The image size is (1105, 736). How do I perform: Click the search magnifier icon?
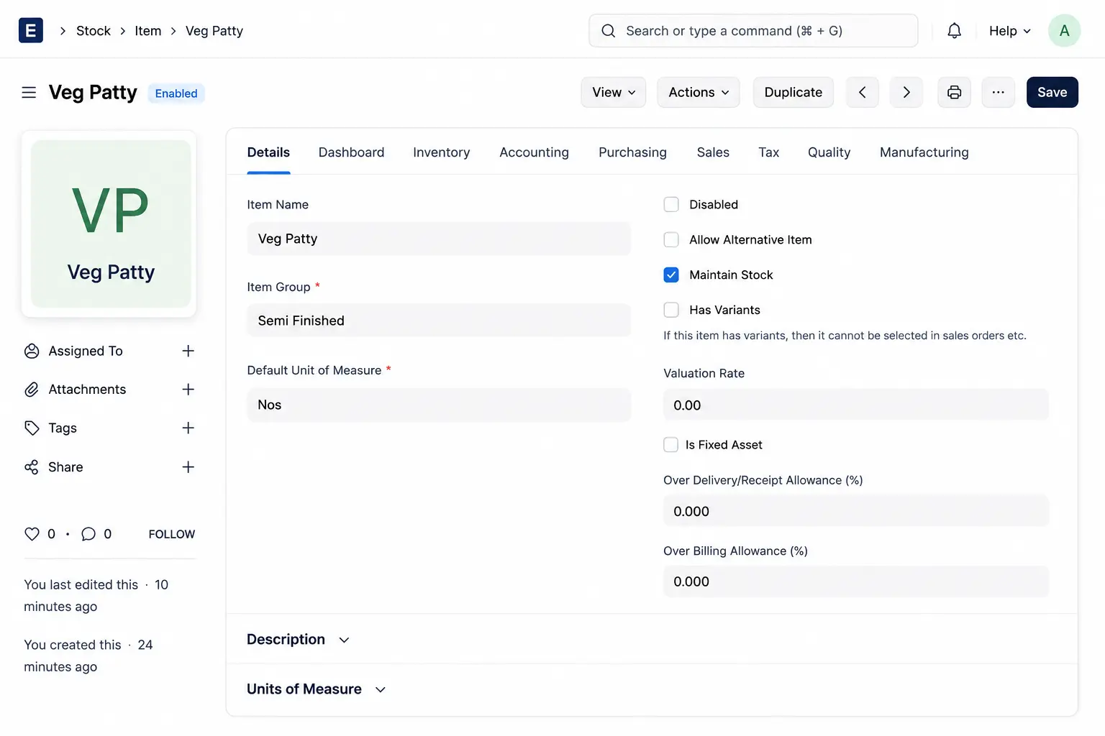[x=609, y=31]
